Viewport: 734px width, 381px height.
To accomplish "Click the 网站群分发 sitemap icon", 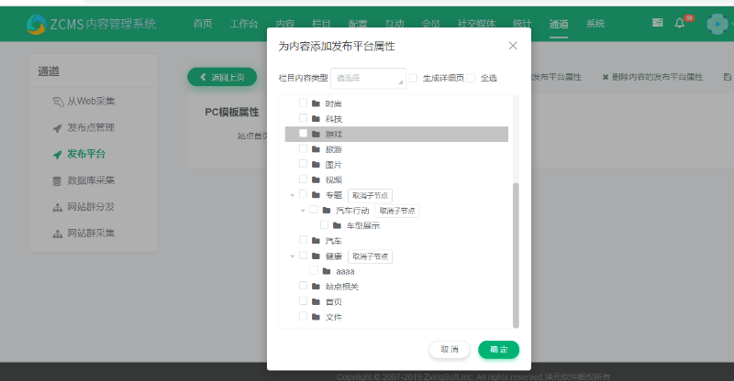I will click(57, 207).
